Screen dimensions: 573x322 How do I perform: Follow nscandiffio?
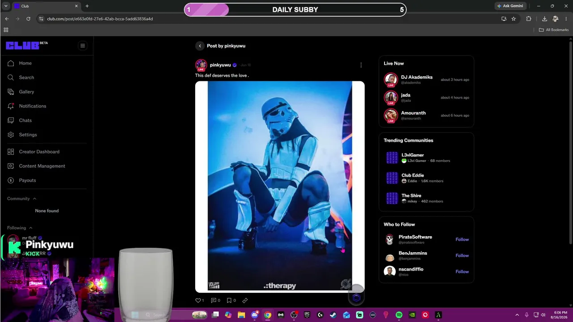pos(462,271)
